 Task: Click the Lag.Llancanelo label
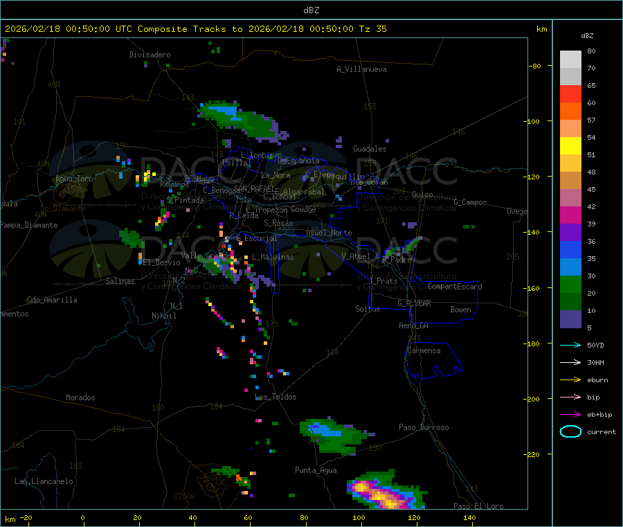44,481
